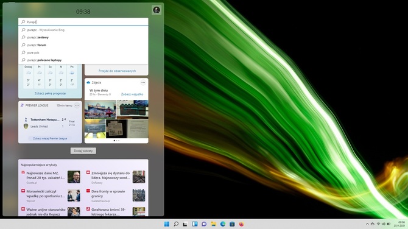
Task: Open the volume tray icon
Action: [383, 224]
